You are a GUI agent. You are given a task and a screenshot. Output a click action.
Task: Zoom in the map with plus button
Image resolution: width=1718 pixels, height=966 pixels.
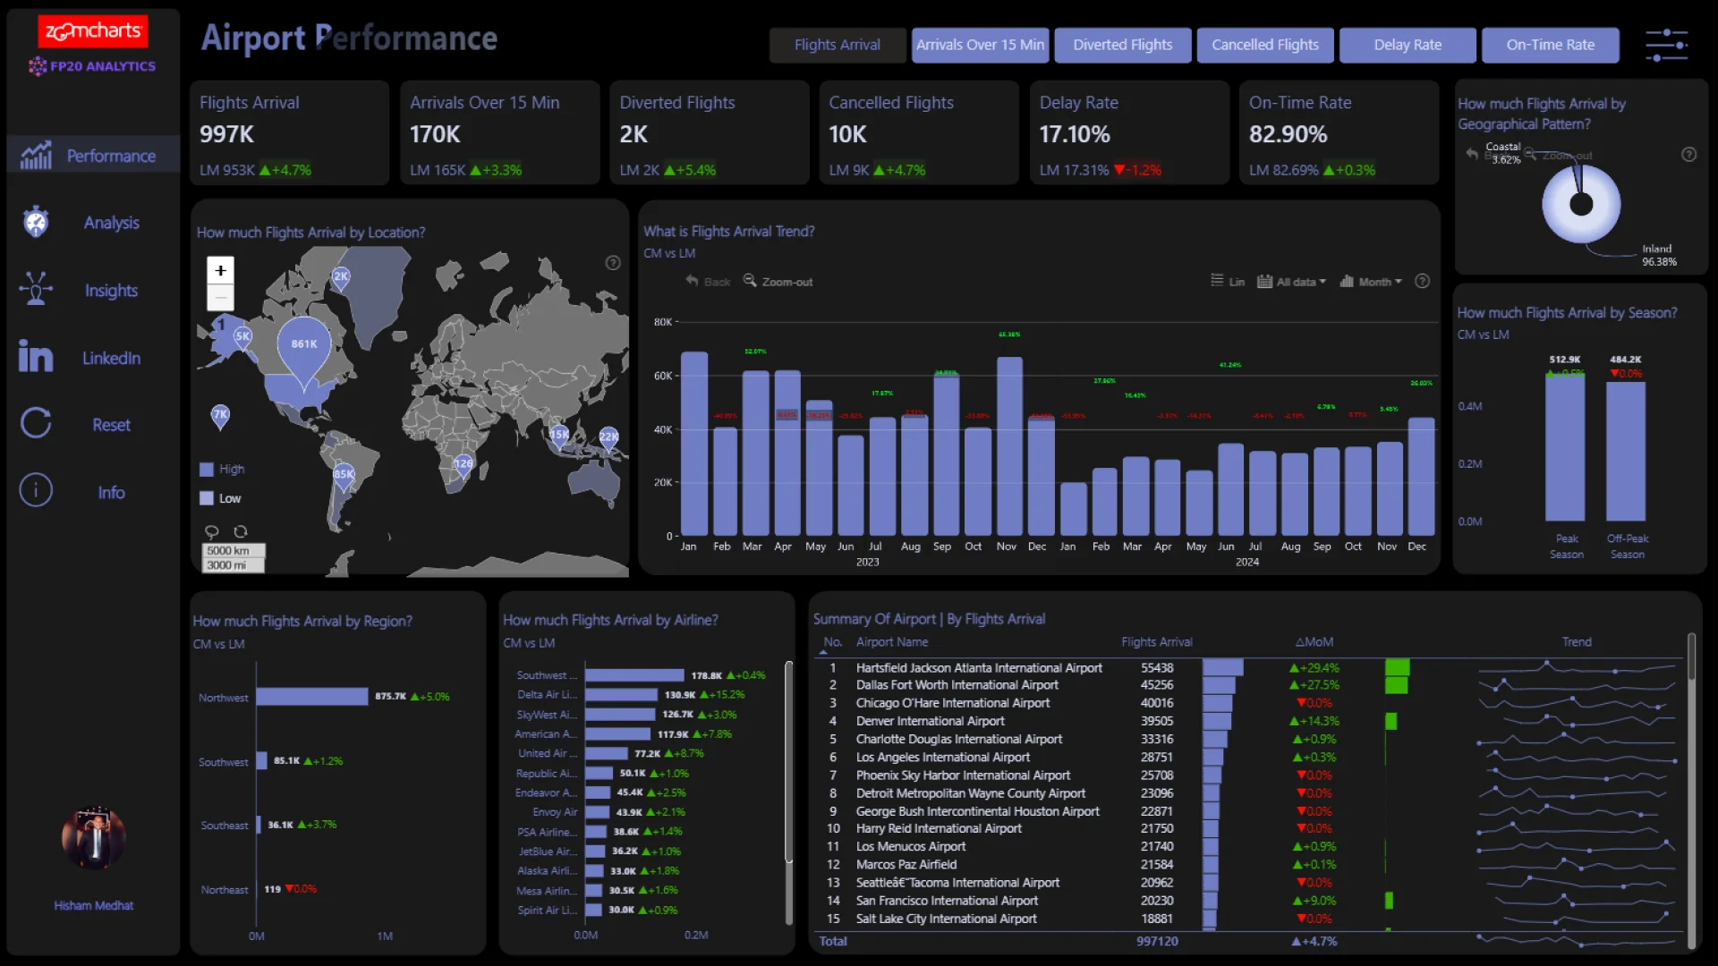click(220, 271)
